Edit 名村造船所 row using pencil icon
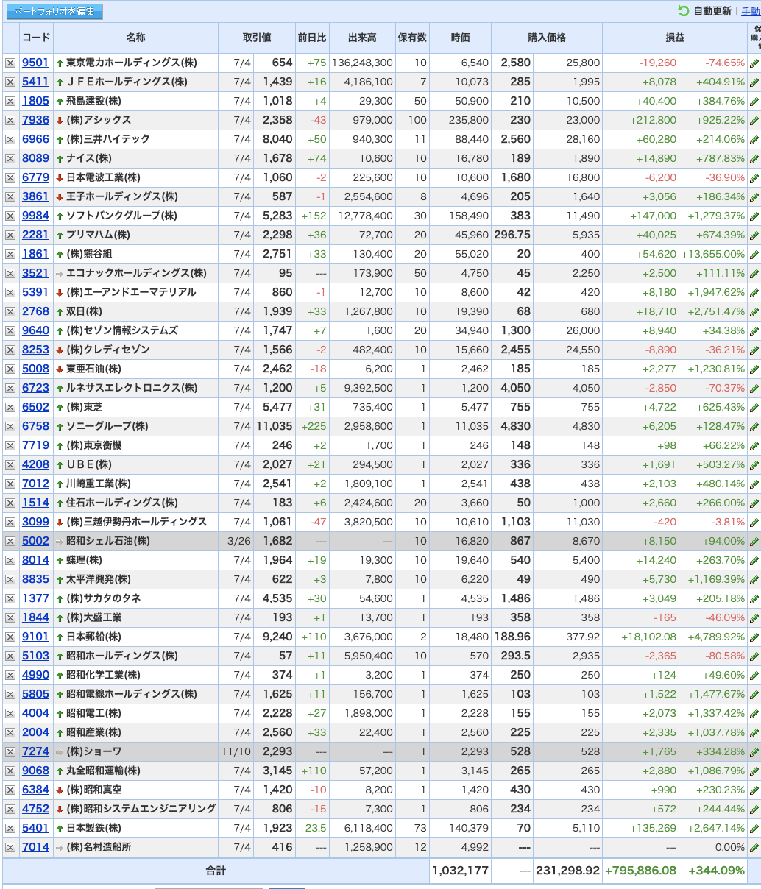Viewport: 761px width, 889px height. 754,847
